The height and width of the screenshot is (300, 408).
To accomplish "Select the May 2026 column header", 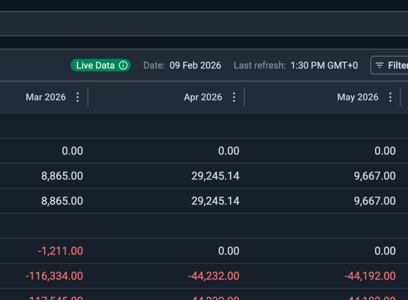I will 358,97.
